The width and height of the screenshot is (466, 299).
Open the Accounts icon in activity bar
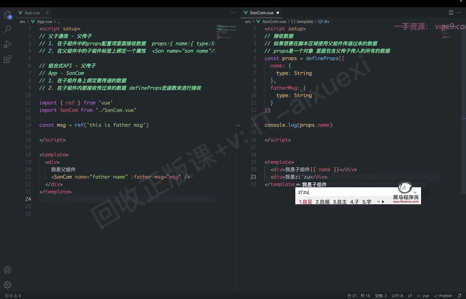[8, 270]
